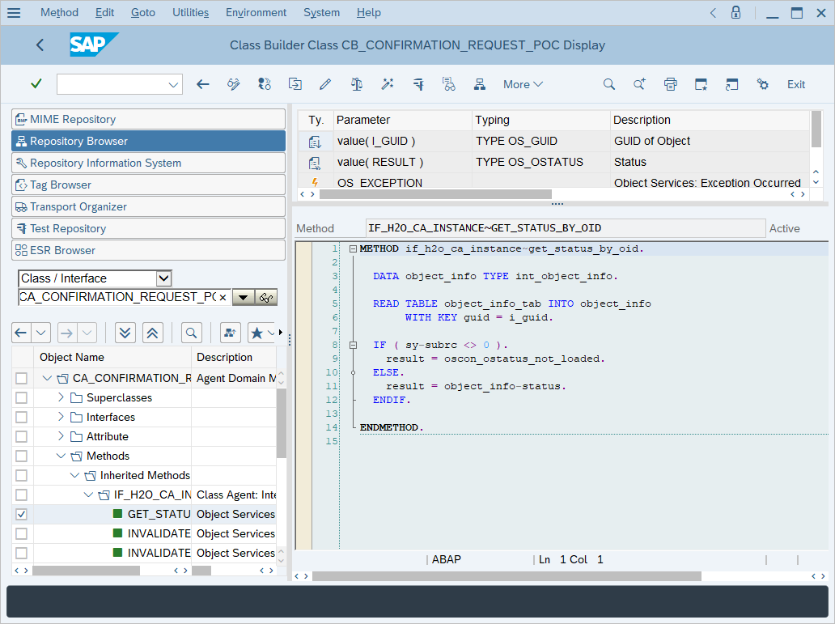Screen dimensions: 835x624
Task: Click the Collapse all nodes double-chevron icon
Action: (x=153, y=332)
